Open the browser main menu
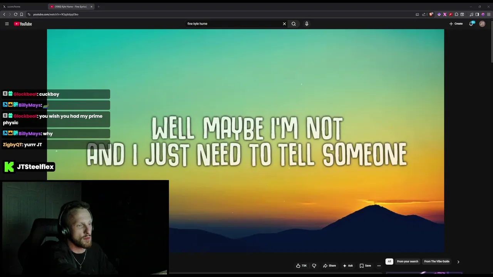Image resolution: width=493 pixels, height=277 pixels. 489,14
